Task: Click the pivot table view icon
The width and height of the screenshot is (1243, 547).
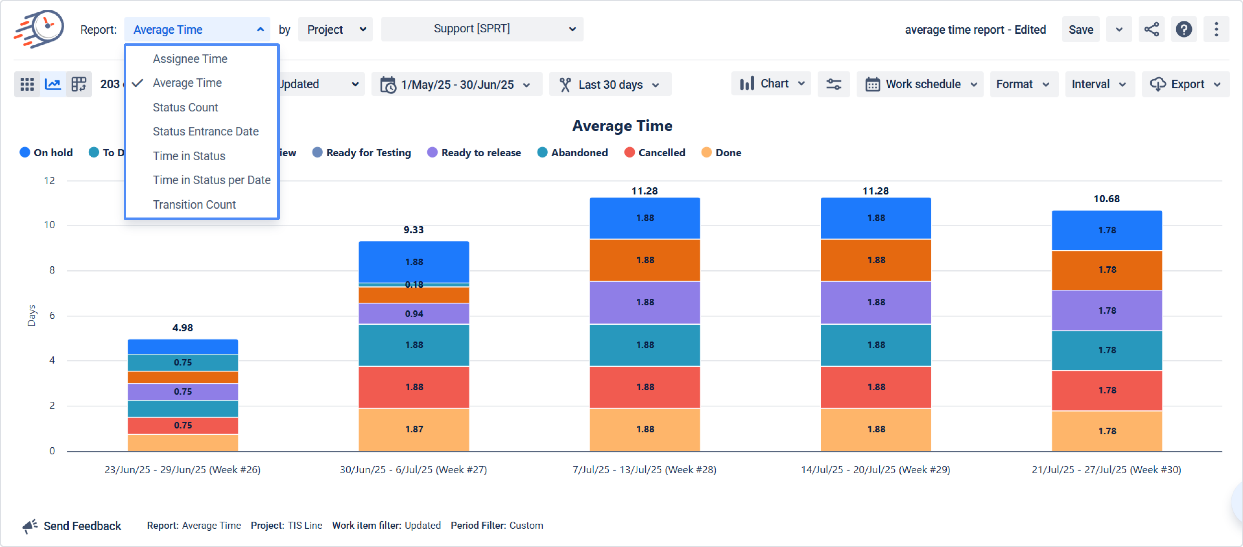Action: pyautogui.click(x=79, y=84)
